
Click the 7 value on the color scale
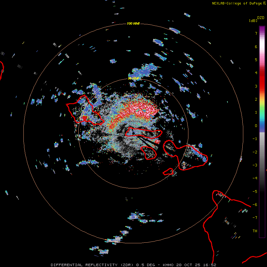pyautogui.click(x=256, y=33)
